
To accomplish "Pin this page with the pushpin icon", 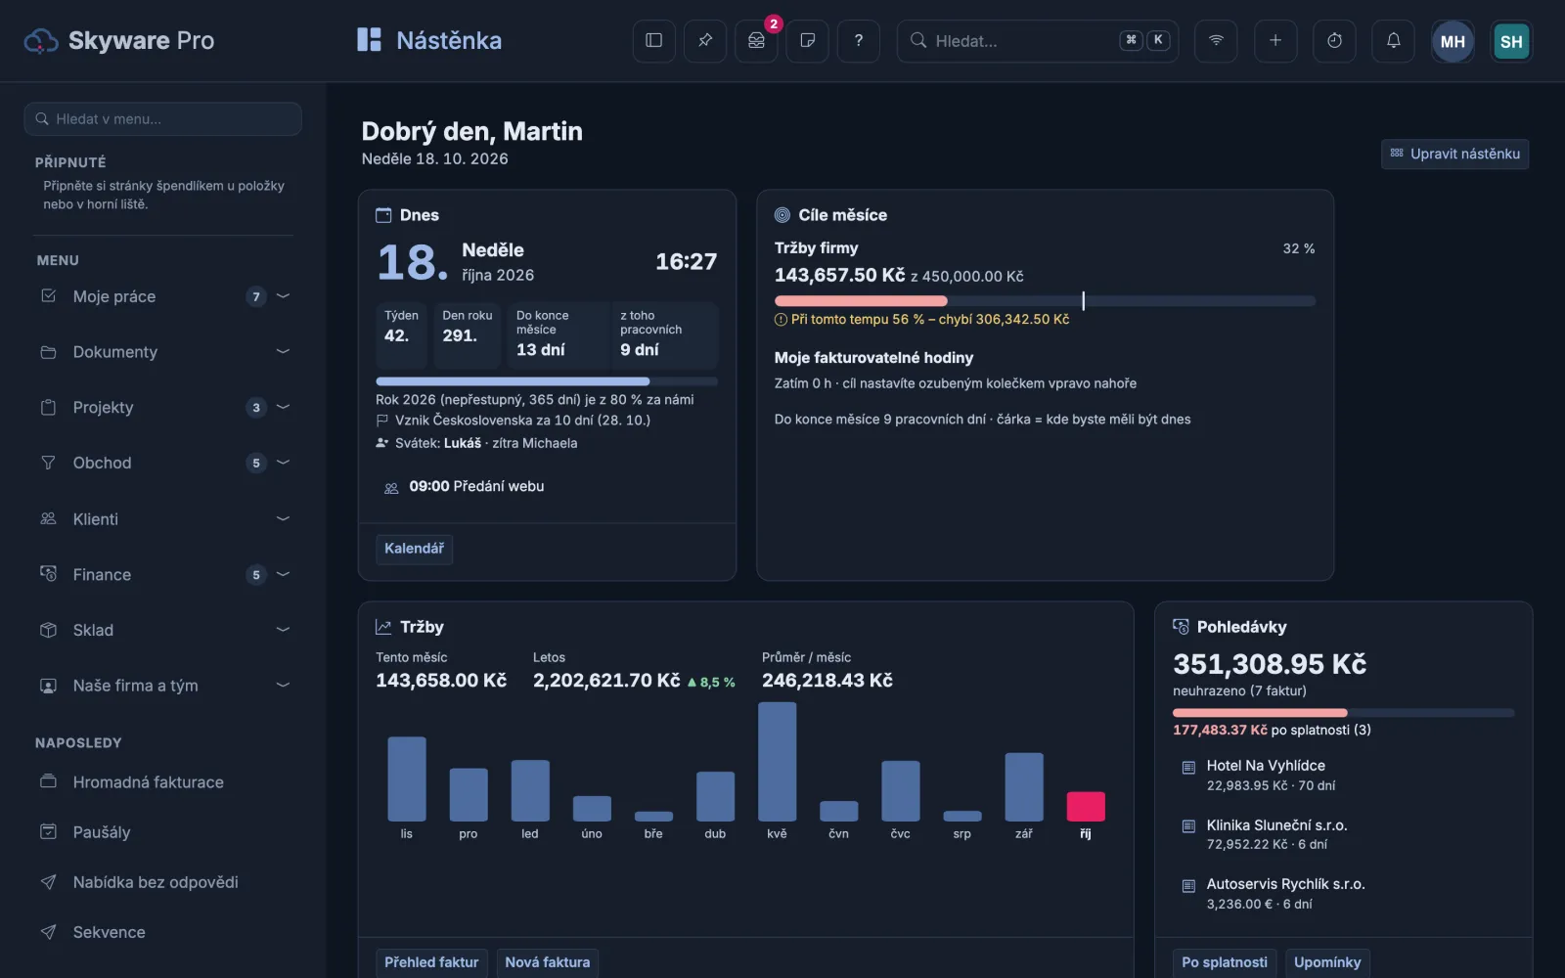I will [705, 41].
